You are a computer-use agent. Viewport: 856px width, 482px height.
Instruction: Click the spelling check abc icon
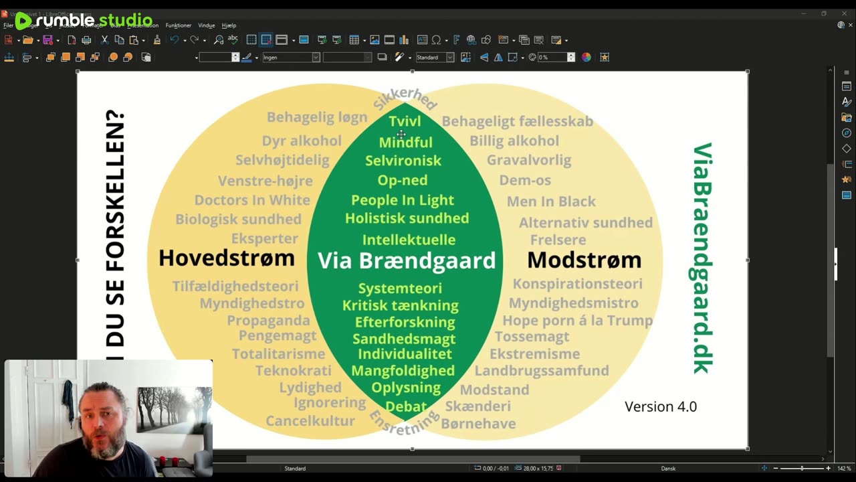(233, 39)
